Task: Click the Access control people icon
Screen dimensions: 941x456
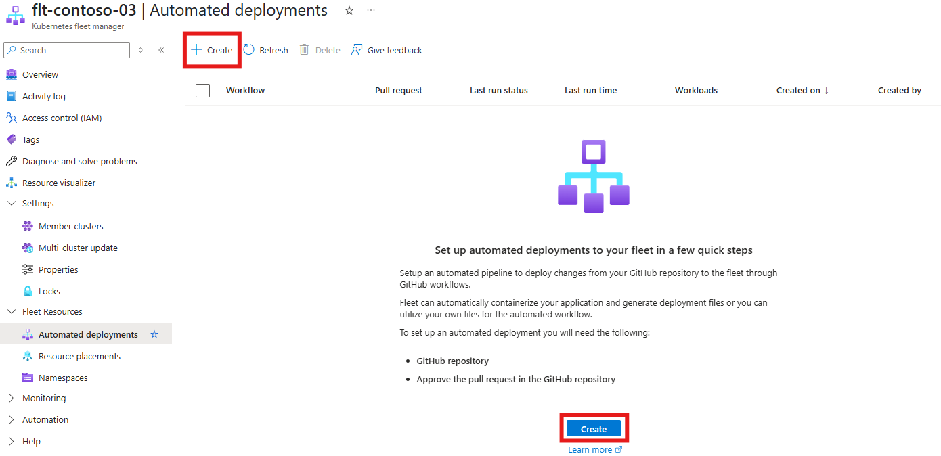Action: pyautogui.click(x=11, y=118)
